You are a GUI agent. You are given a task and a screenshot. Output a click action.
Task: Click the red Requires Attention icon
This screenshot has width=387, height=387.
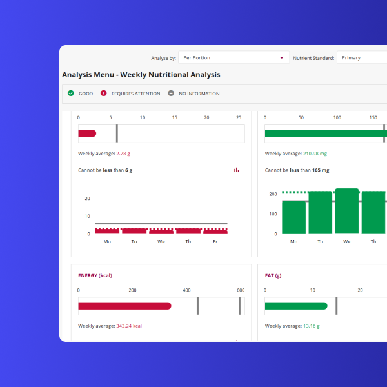103,94
